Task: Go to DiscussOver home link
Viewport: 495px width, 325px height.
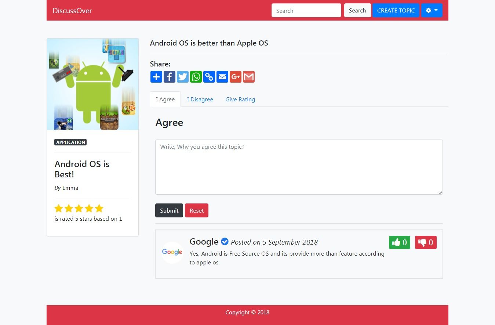Action: point(72,11)
